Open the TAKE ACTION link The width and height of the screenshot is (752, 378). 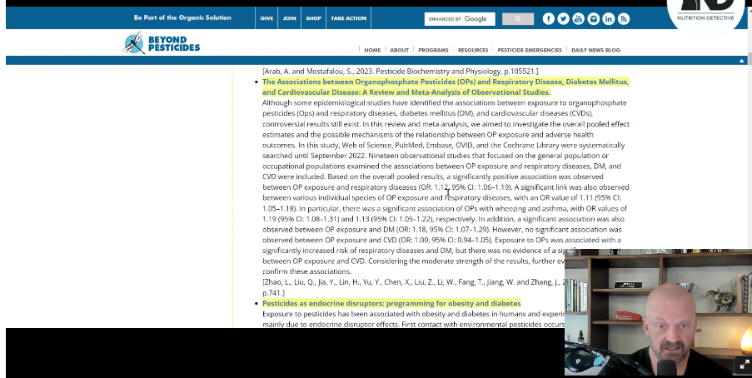(349, 18)
